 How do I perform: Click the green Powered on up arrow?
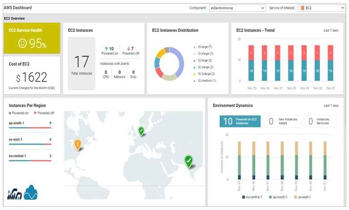click(106, 49)
